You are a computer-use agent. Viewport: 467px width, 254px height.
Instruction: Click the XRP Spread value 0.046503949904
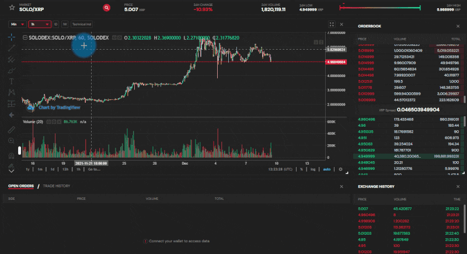[418, 110]
